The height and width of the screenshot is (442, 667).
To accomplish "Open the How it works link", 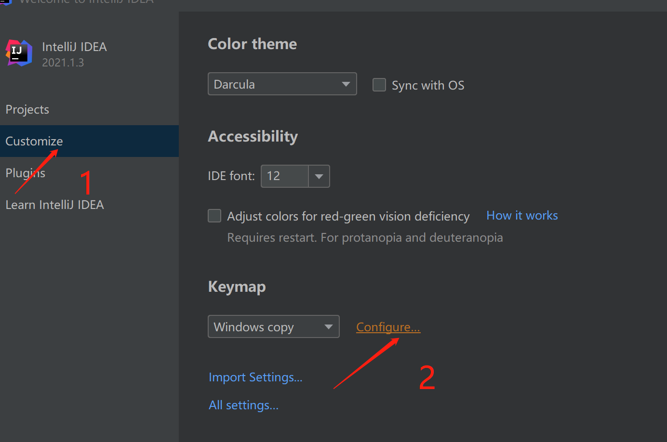I will (522, 215).
